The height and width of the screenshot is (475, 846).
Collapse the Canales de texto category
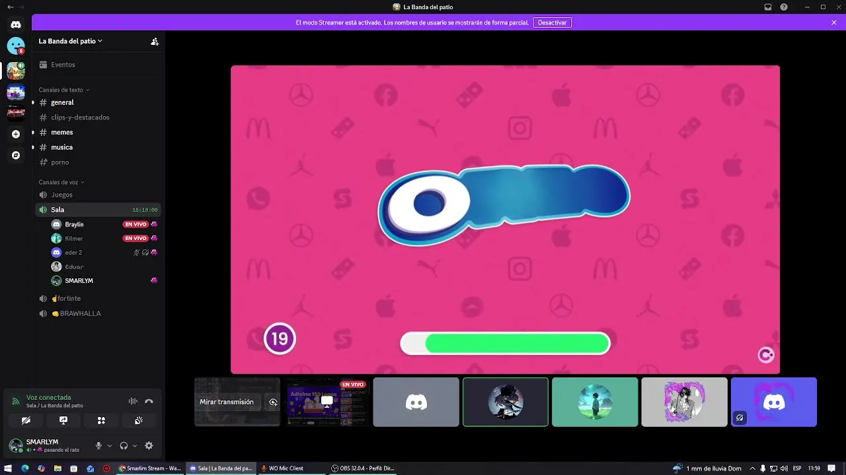tap(64, 90)
